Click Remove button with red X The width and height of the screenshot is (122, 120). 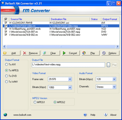[x=31, y=53]
